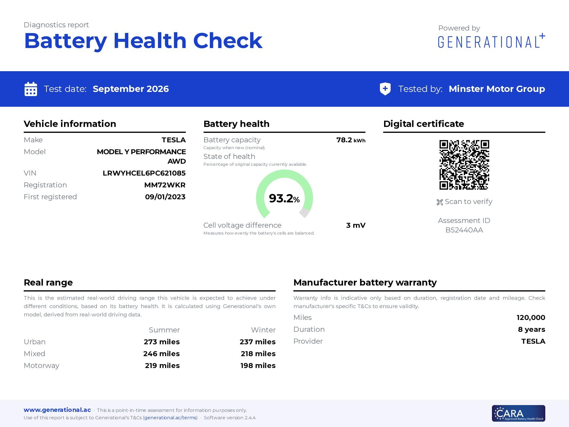The height and width of the screenshot is (427, 569).
Task: Click the Urban winter range '237 miles'
Action: coord(258,342)
